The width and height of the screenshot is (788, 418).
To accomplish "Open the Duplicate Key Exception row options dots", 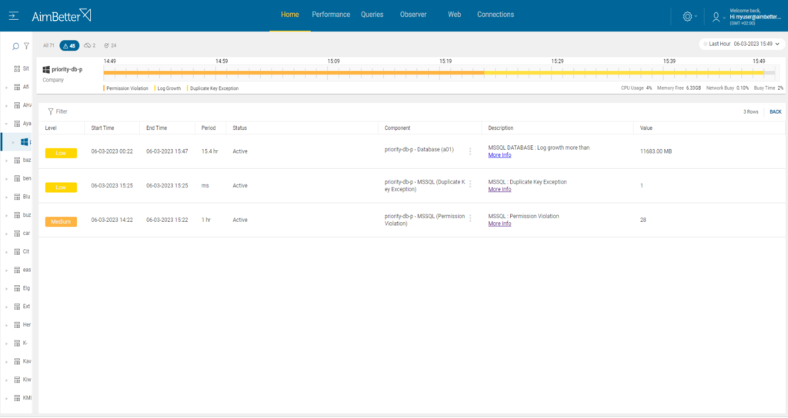I will coord(470,184).
